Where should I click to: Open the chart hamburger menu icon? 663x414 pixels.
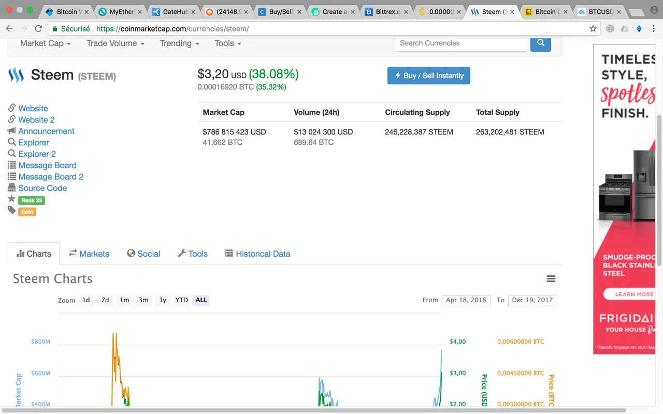(551, 279)
